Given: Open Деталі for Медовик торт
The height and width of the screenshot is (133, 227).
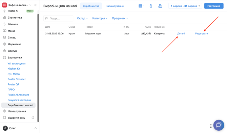Looking at the screenshot, I should 181,34.
